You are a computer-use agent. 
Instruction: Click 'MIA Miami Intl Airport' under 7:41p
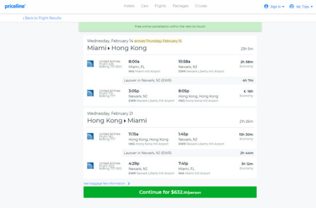pyautogui.click(x=194, y=174)
